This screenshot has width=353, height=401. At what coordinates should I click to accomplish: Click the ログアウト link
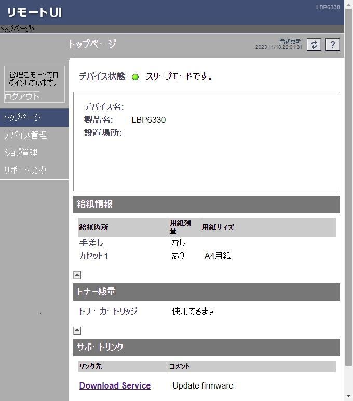[x=22, y=96]
